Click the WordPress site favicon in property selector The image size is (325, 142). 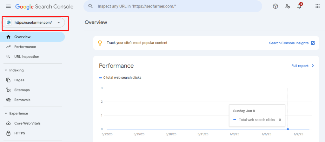pos(9,22)
